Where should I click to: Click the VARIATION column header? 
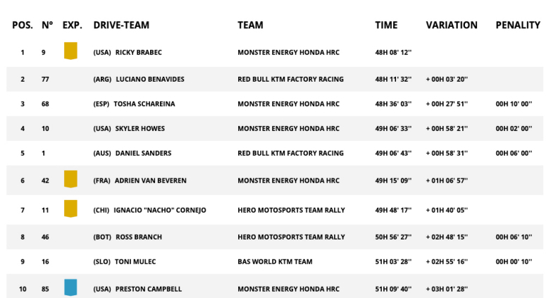[x=452, y=25]
